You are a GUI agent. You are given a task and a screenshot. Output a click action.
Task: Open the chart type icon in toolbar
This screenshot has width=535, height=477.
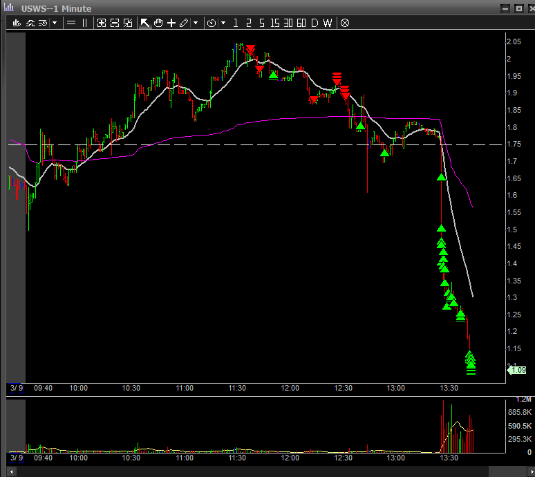[17, 23]
